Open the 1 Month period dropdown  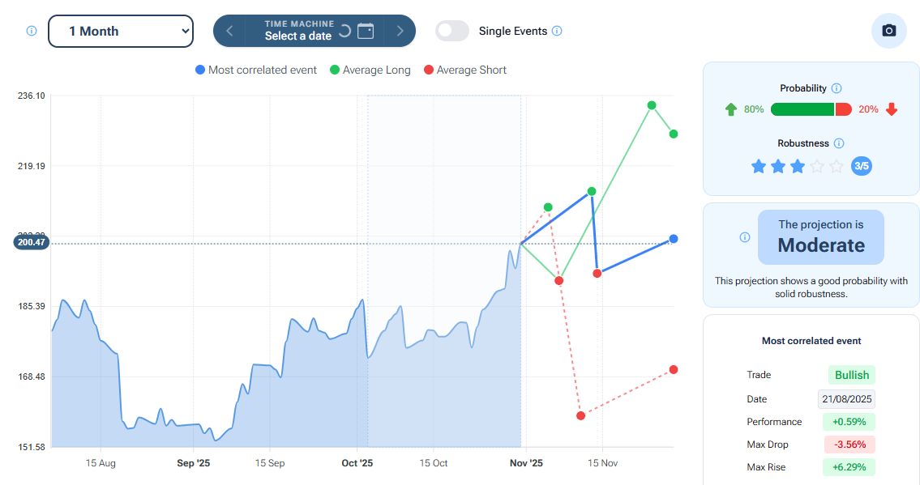[x=121, y=31]
